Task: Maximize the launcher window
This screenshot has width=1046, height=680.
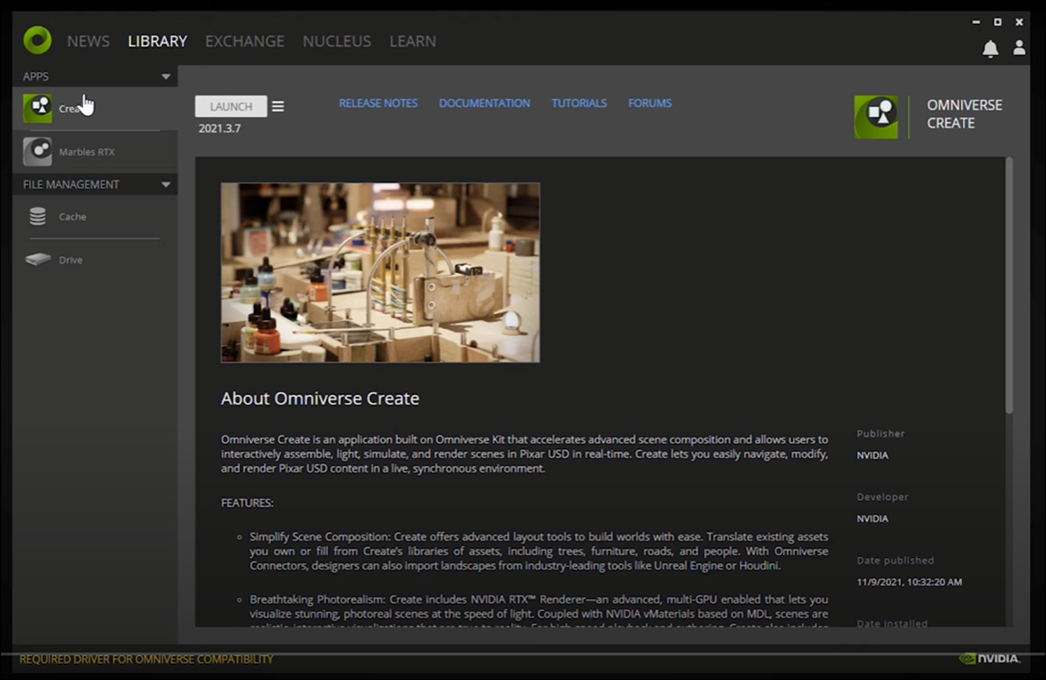Action: pos(998,22)
